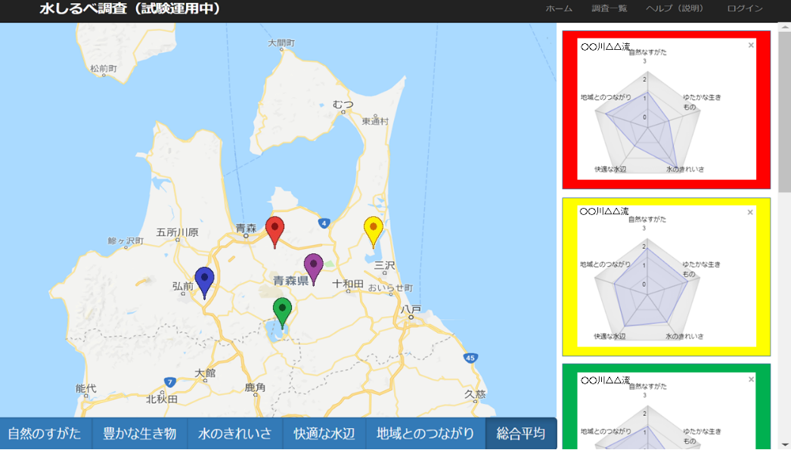Viewport: 791px width, 450px height.
Task: Click the 松前町 label on the map
Action: (104, 68)
